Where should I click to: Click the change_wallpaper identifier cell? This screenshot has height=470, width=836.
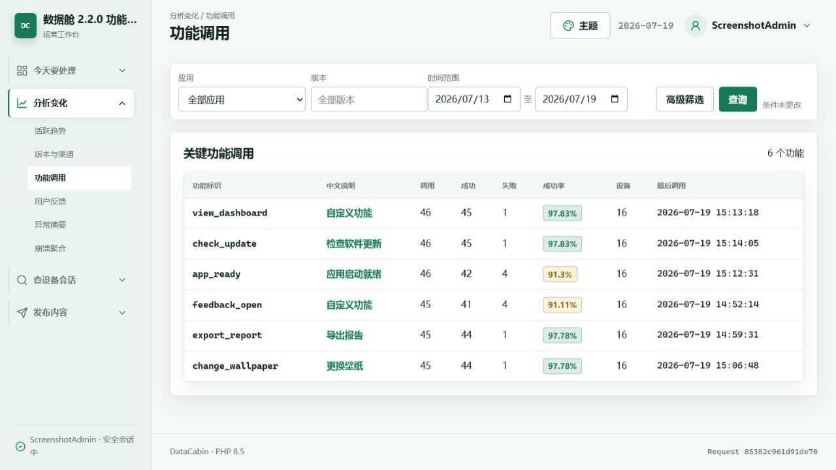point(235,366)
